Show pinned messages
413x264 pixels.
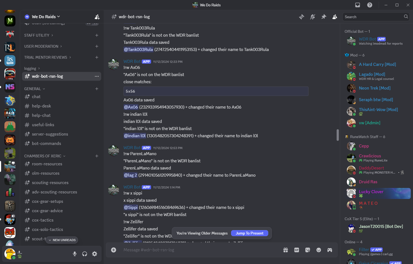point(324,17)
